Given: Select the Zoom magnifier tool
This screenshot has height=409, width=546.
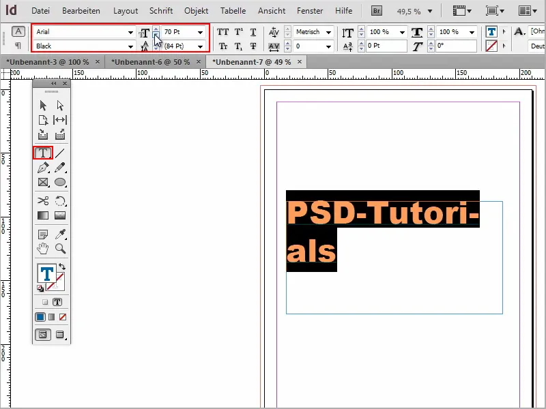Looking at the screenshot, I should click(x=60, y=249).
